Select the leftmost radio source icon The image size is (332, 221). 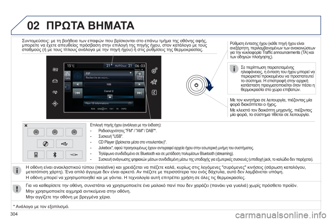36,132
